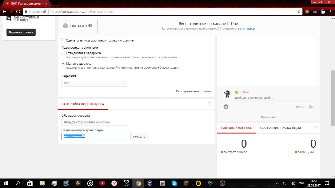The width and height of the screenshot is (335, 188).
Task: Open the Windows Start menu
Action: [5, 183]
